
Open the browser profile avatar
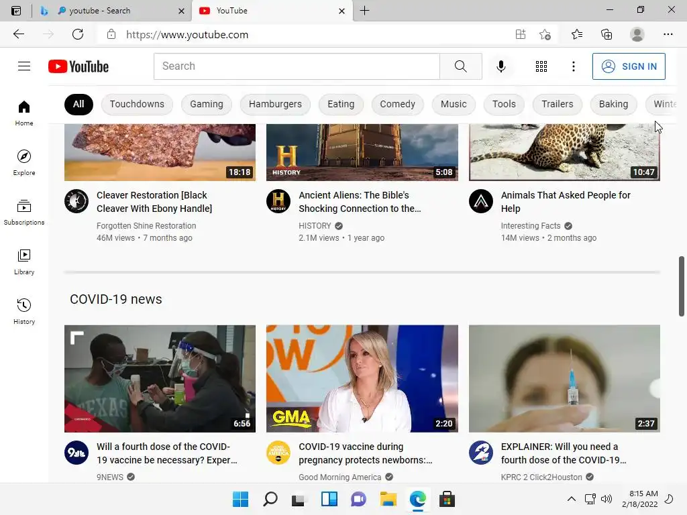point(637,34)
